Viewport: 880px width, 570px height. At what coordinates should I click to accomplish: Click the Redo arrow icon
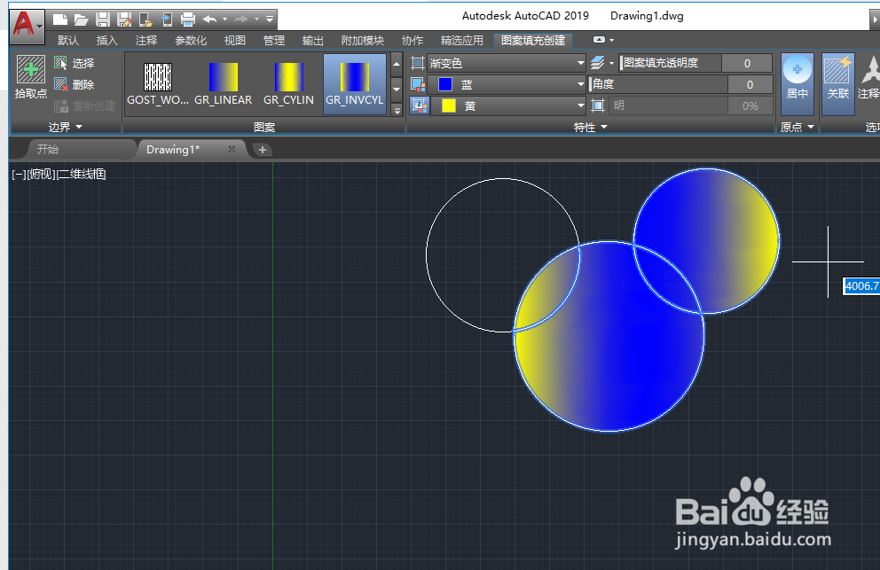[241, 20]
